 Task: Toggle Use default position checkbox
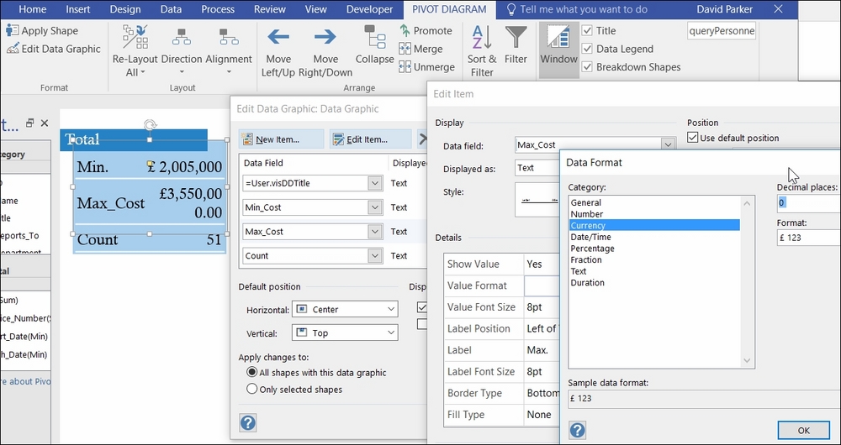coord(692,138)
